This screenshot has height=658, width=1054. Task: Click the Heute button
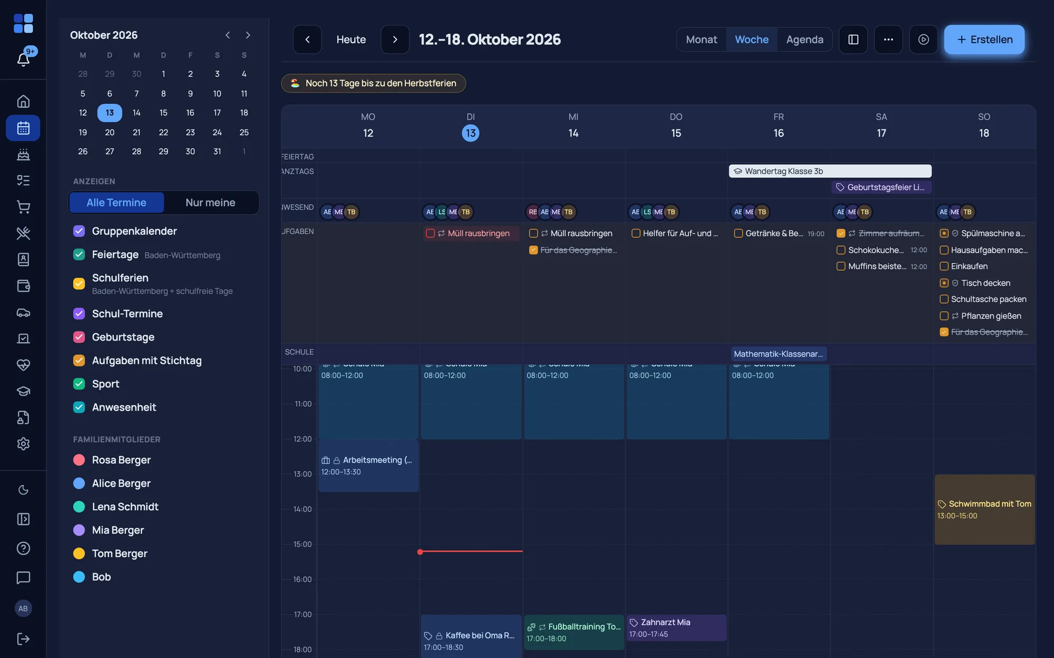[x=351, y=39]
